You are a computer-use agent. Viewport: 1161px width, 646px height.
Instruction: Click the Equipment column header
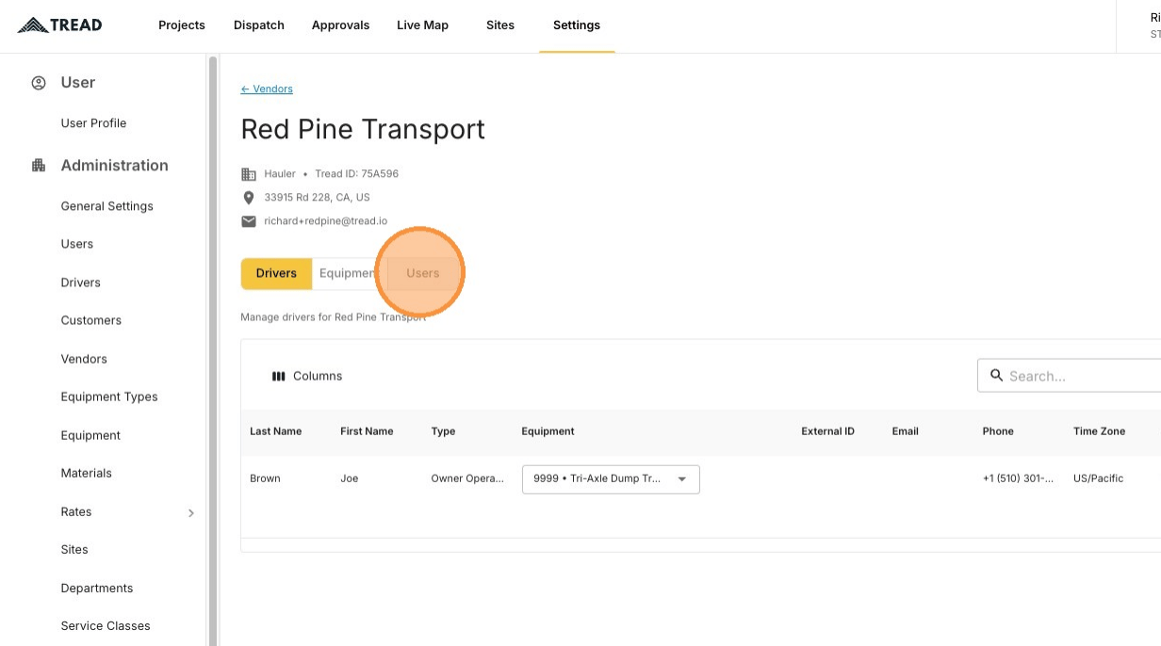[x=548, y=431]
